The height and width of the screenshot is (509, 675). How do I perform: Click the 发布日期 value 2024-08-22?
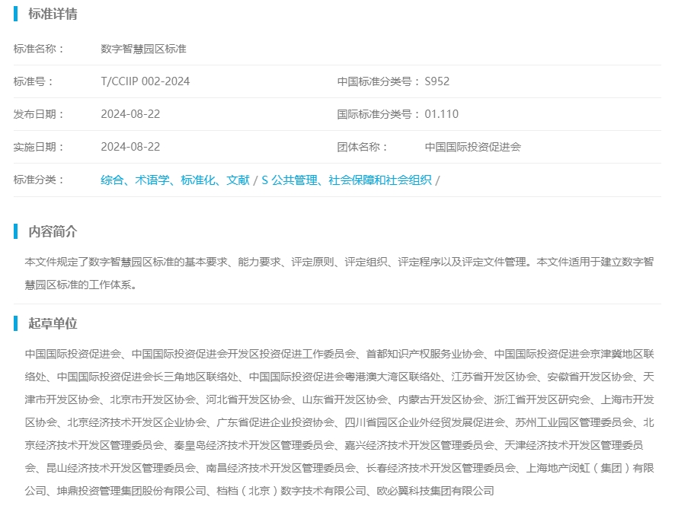tap(130, 114)
